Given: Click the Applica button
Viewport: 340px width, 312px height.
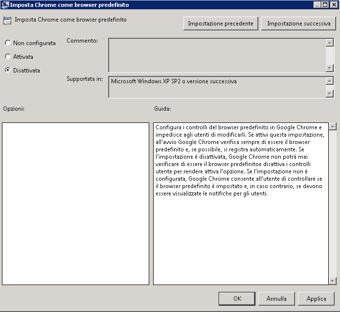Looking at the screenshot, I should coord(316,299).
